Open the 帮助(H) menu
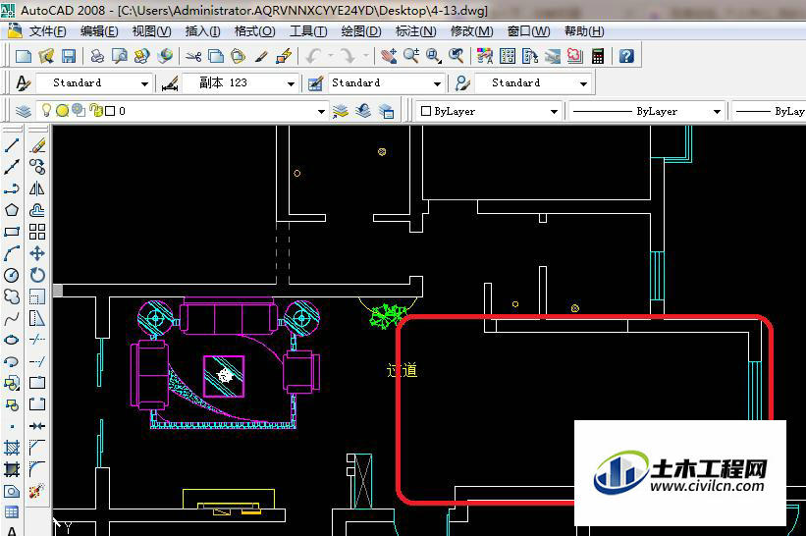 [x=584, y=31]
